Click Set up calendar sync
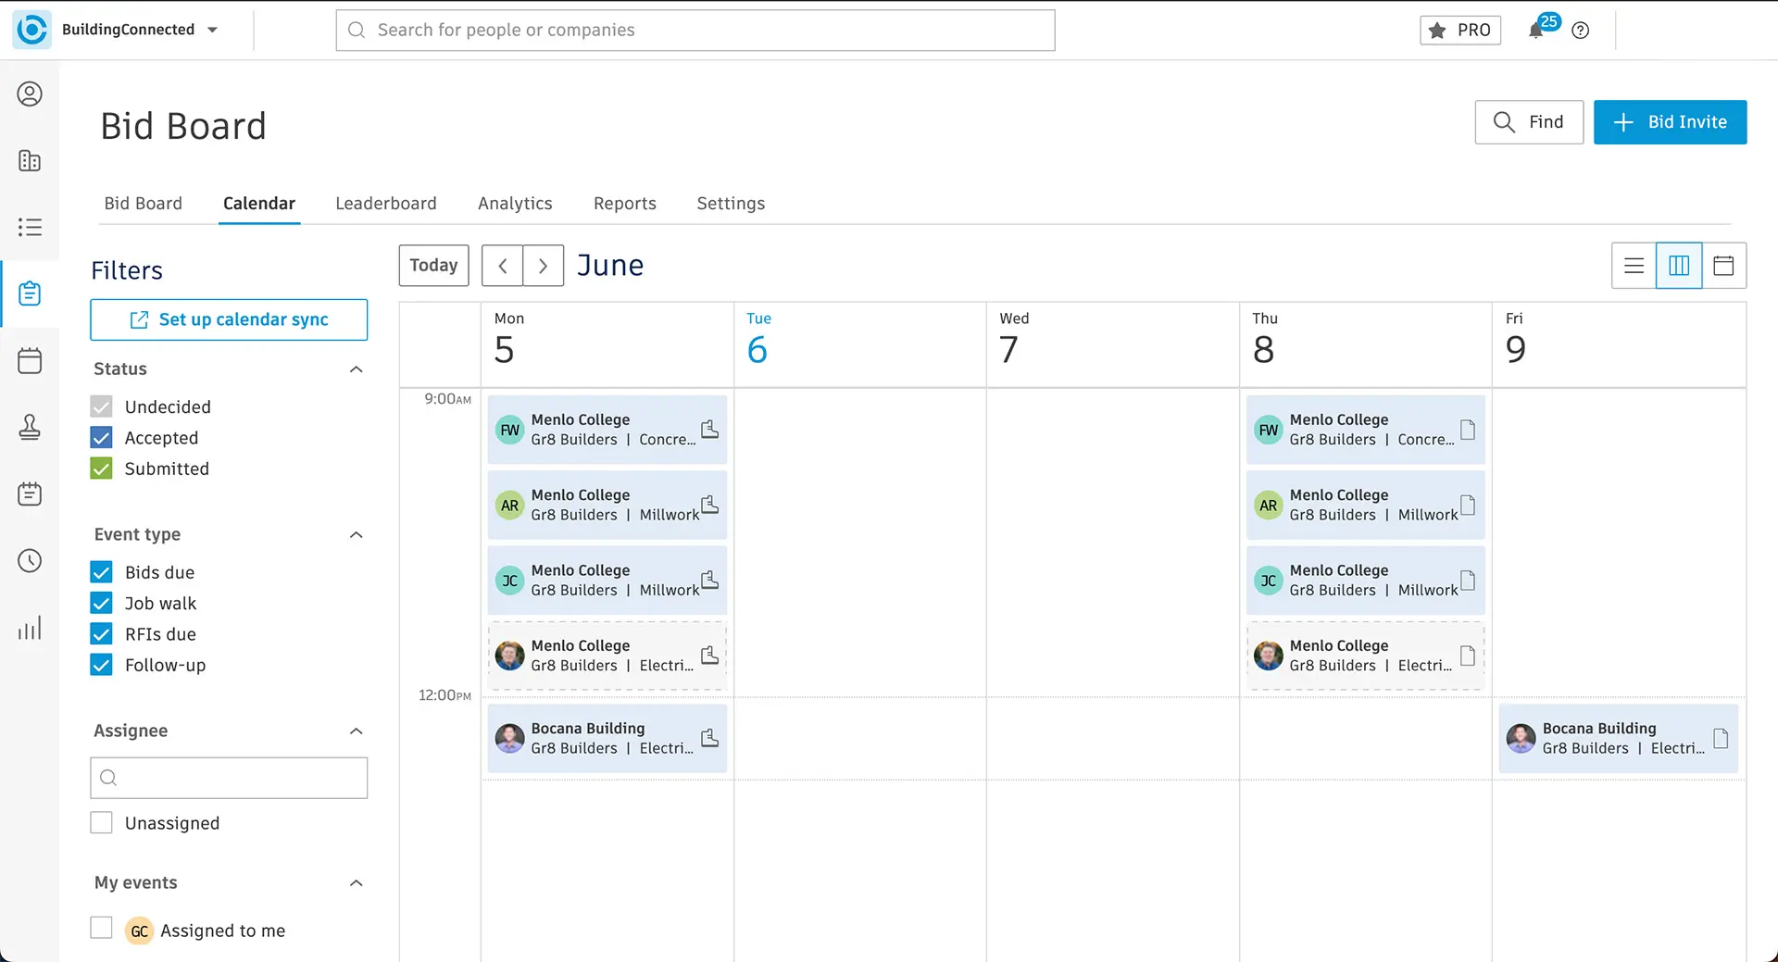 point(229,319)
